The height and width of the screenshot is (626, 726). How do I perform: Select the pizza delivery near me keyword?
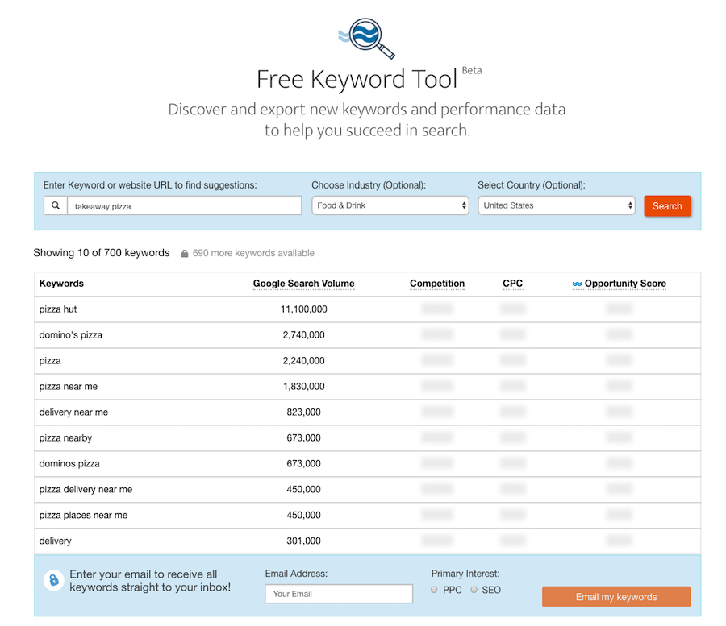pyautogui.click(x=86, y=490)
